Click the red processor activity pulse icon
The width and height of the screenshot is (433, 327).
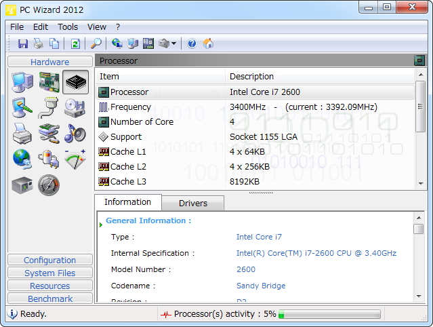[166, 314]
